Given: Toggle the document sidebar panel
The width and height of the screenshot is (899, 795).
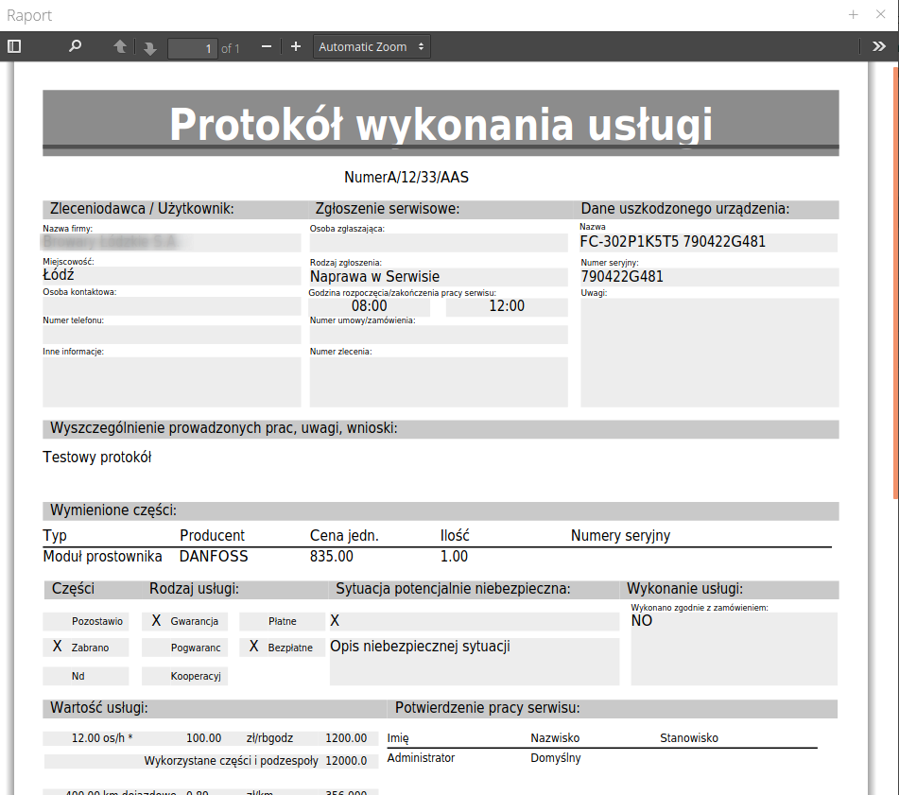Looking at the screenshot, I should tap(14, 45).
